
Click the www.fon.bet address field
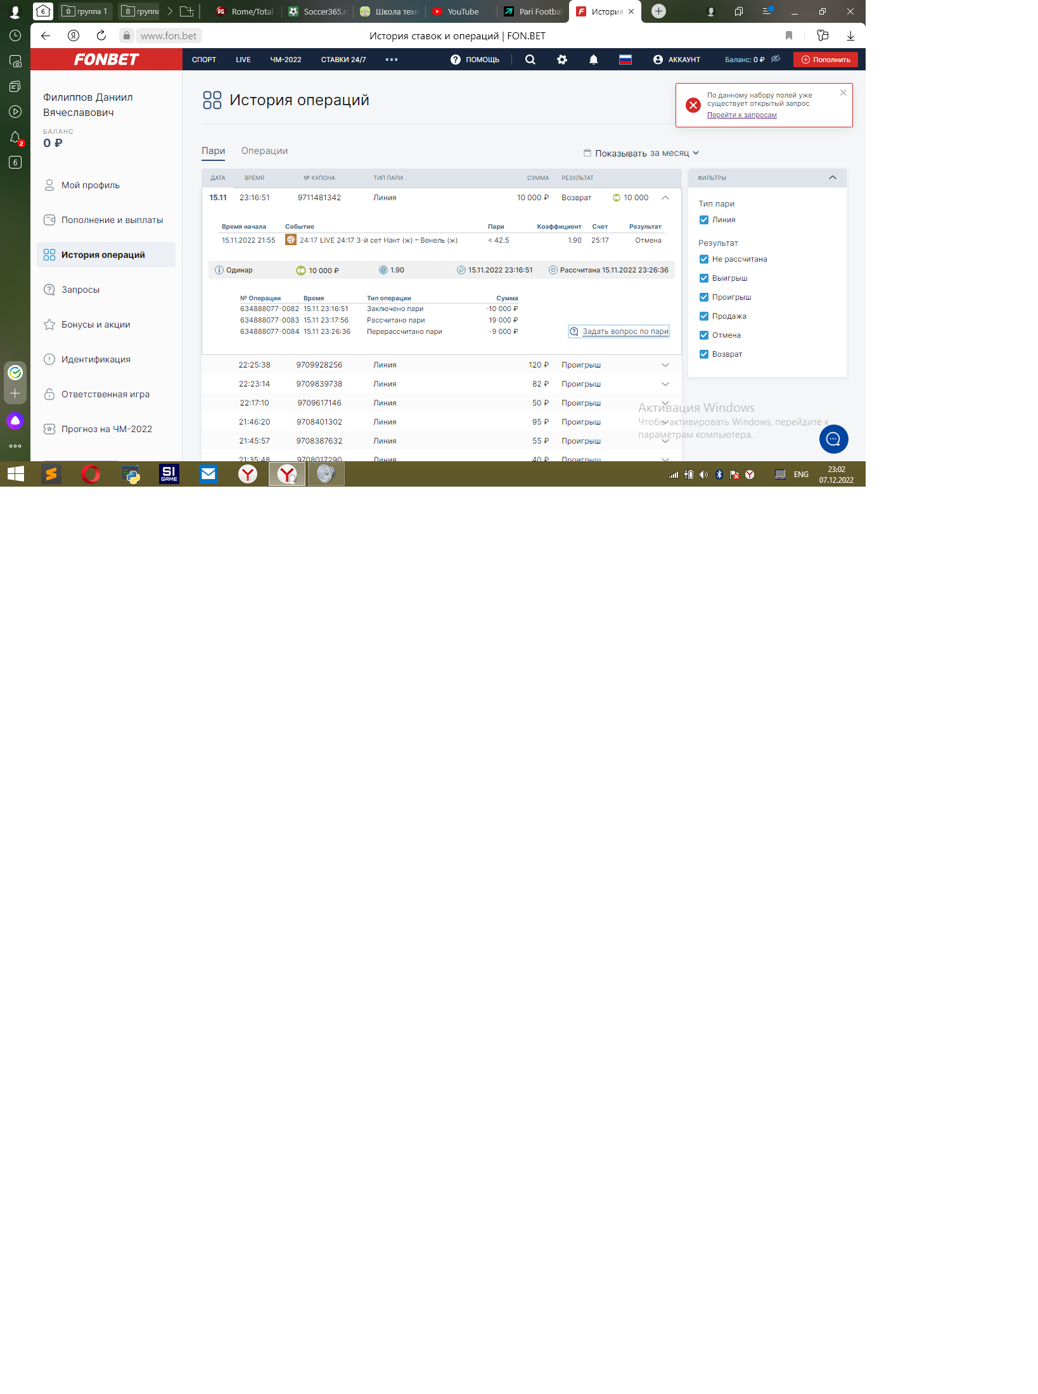pos(169,36)
